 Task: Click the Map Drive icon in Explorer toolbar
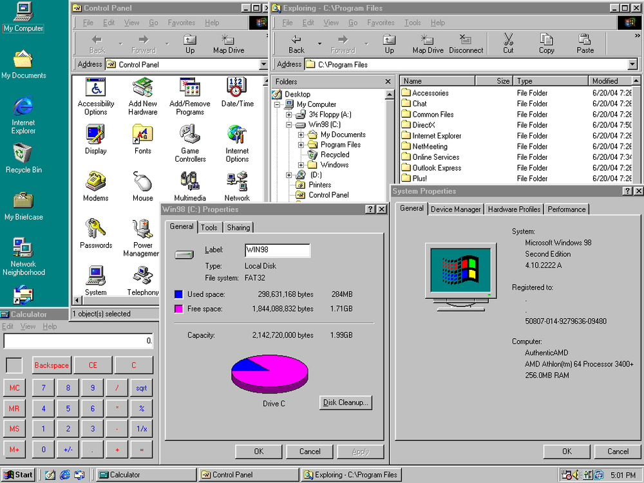pos(428,43)
